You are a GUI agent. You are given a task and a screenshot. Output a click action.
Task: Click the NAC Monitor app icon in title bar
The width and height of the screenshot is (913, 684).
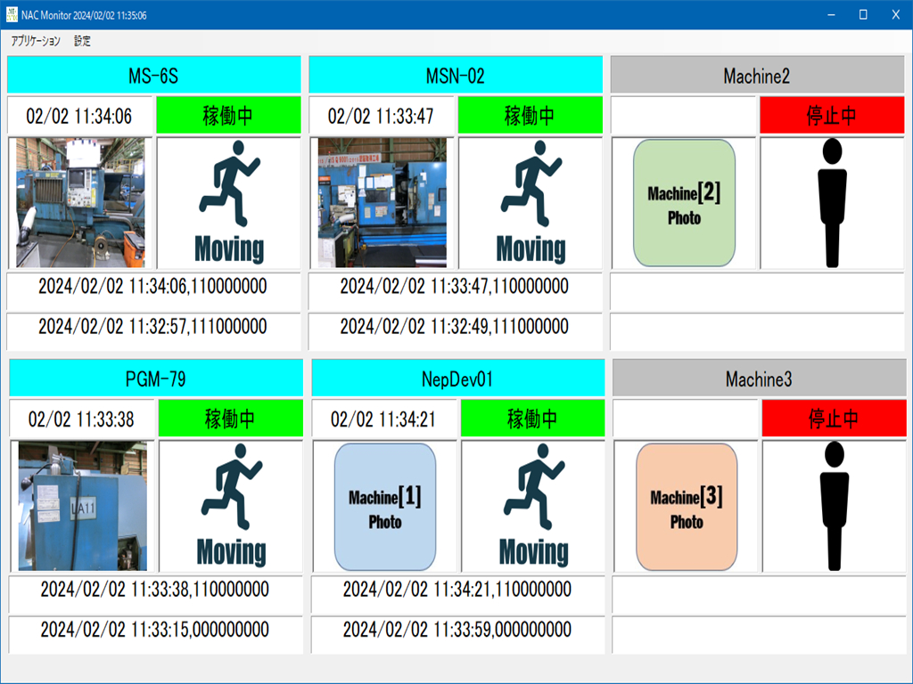pyautogui.click(x=12, y=15)
